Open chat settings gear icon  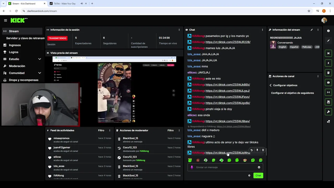pos(249,175)
